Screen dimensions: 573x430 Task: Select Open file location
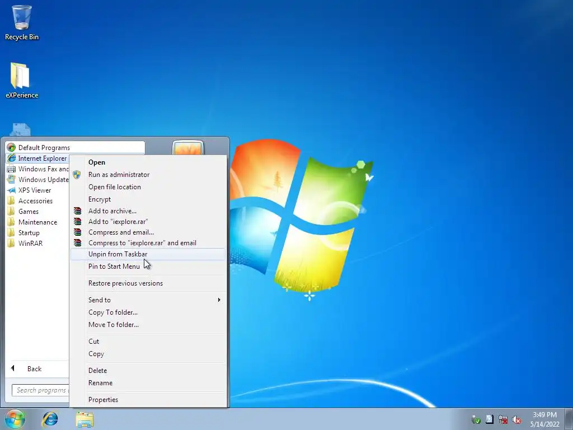pos(148,187)
